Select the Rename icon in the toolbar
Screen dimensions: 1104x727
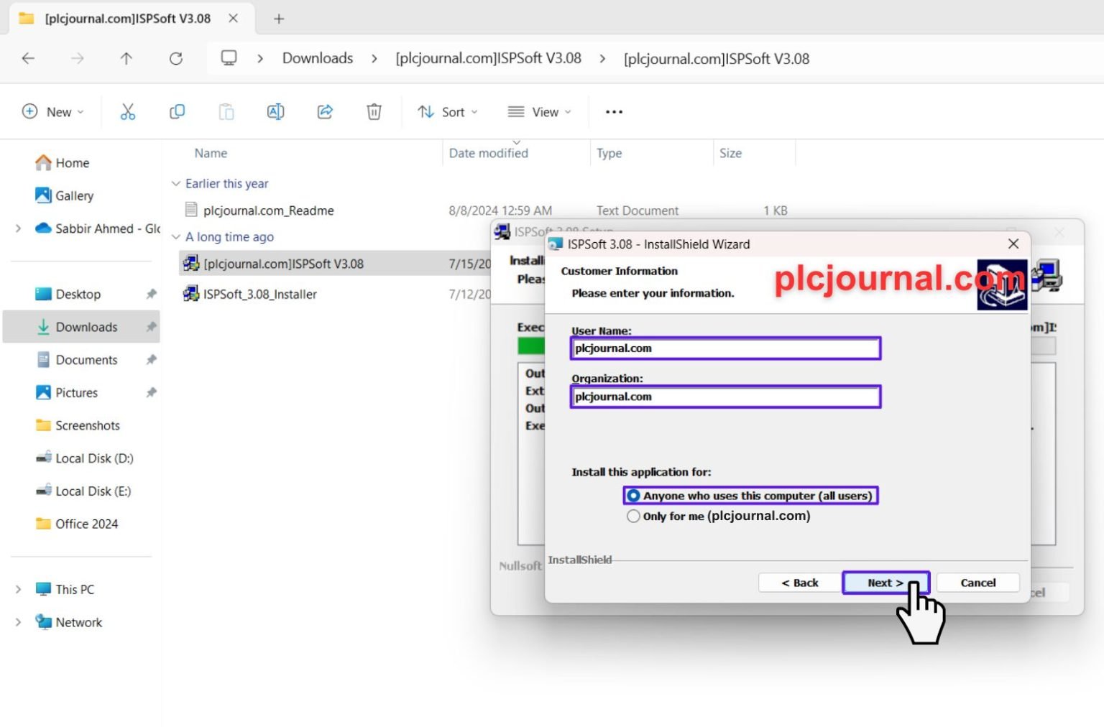point(275,111)
